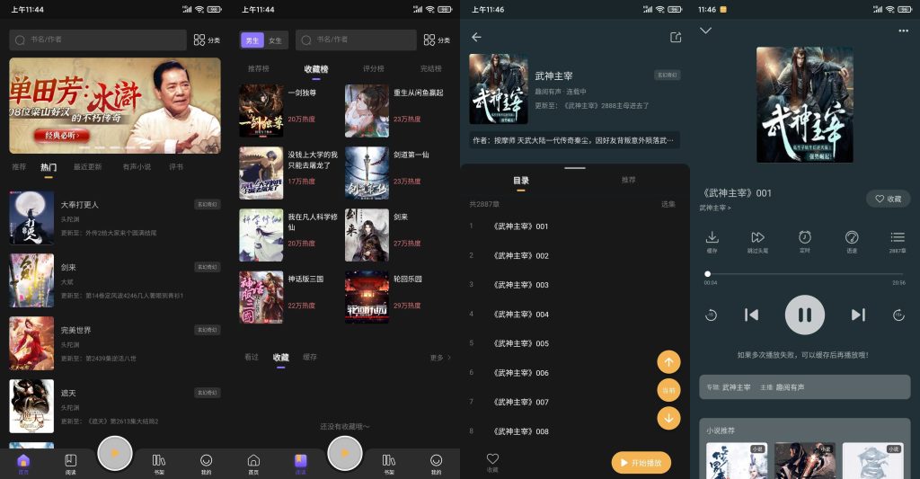
Task: Rewind 15 seconds in the player
Action: 712,315
